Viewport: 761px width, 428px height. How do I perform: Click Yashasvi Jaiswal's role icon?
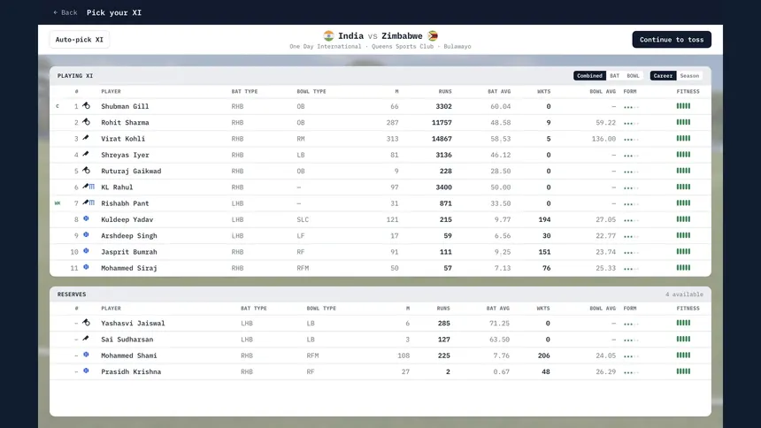click(x=86, y=322)
